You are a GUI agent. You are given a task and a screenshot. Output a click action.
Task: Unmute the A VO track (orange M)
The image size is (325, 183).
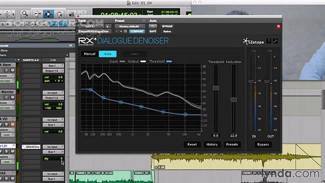[12, 124]
